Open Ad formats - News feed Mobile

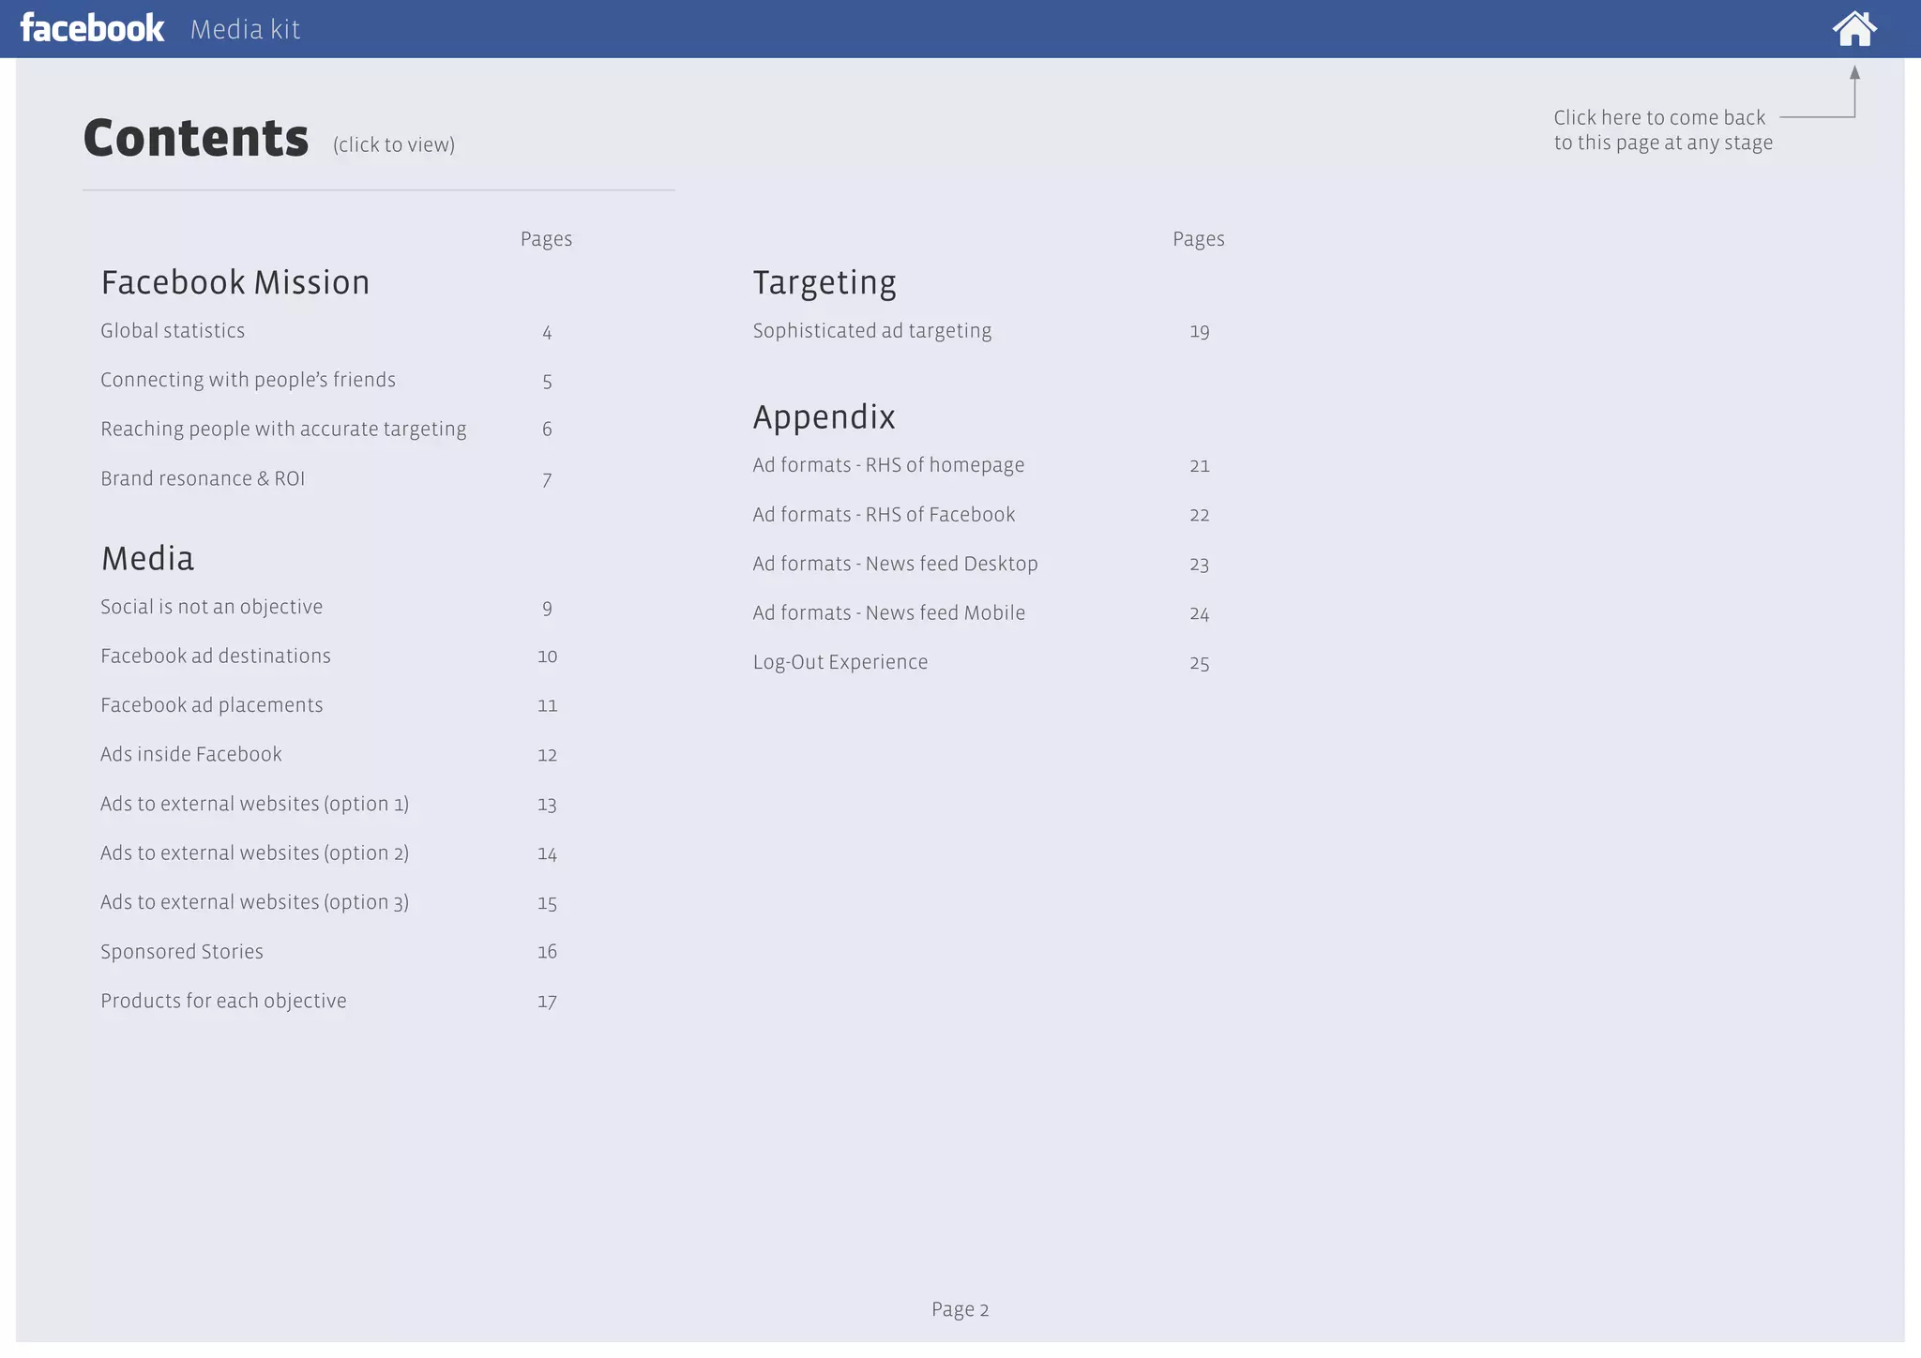coord(888,613)
